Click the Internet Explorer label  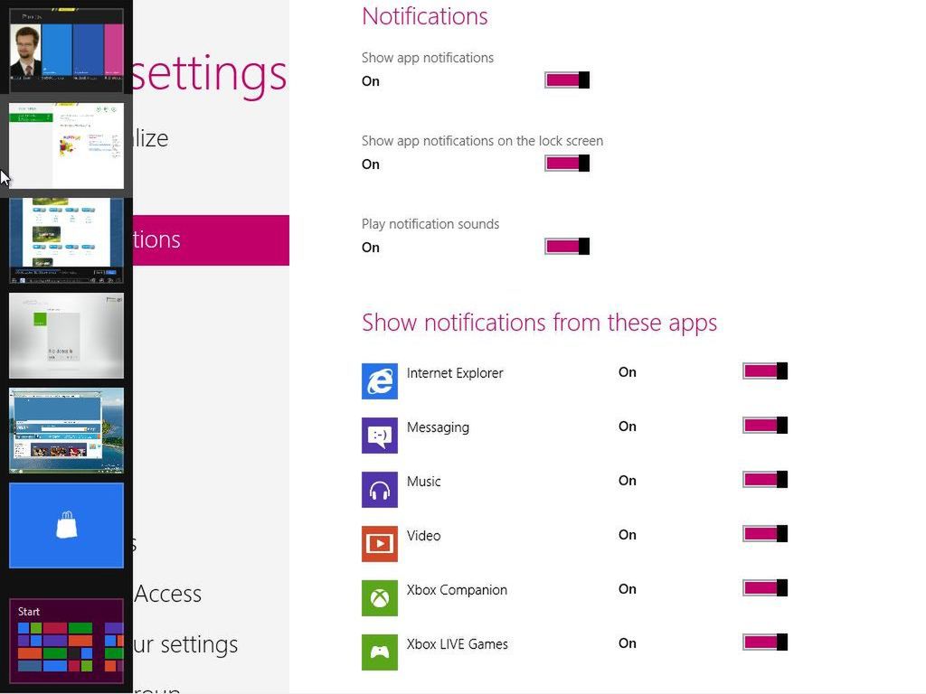click(x=455, y=373)
